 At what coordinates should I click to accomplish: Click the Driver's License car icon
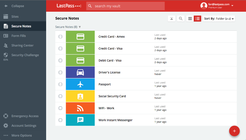click(x=80, y=72)
